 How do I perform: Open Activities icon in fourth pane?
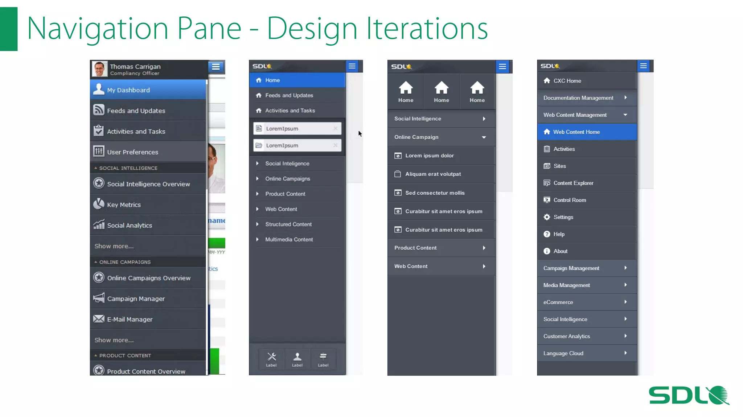(x=547, y=149)
